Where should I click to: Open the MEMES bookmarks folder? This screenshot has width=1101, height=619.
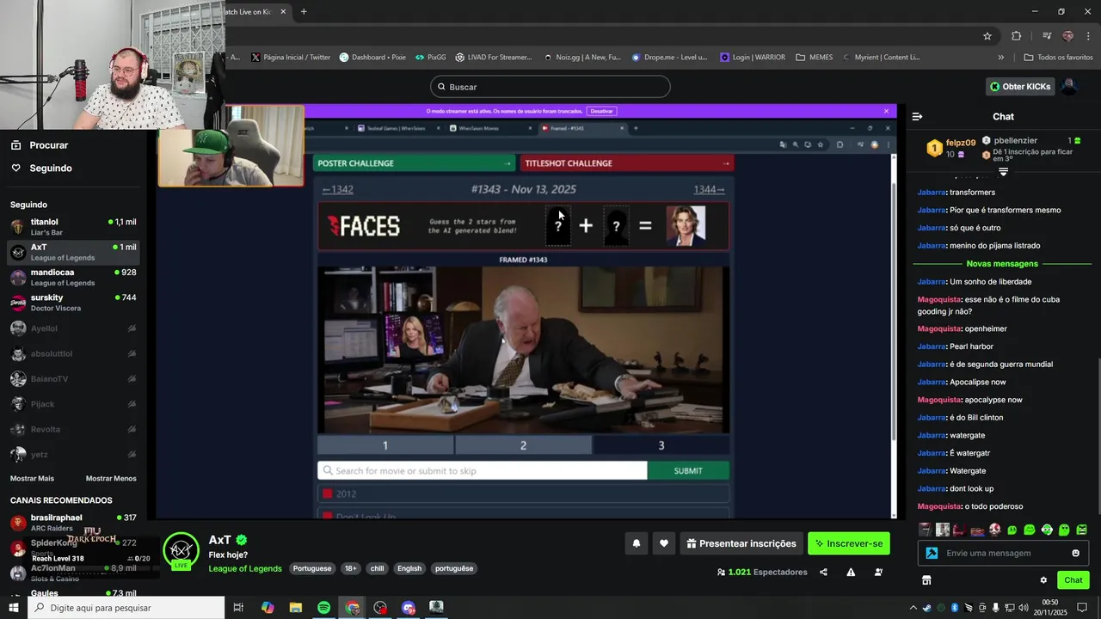pyautogui.click(x=815, y=58)
